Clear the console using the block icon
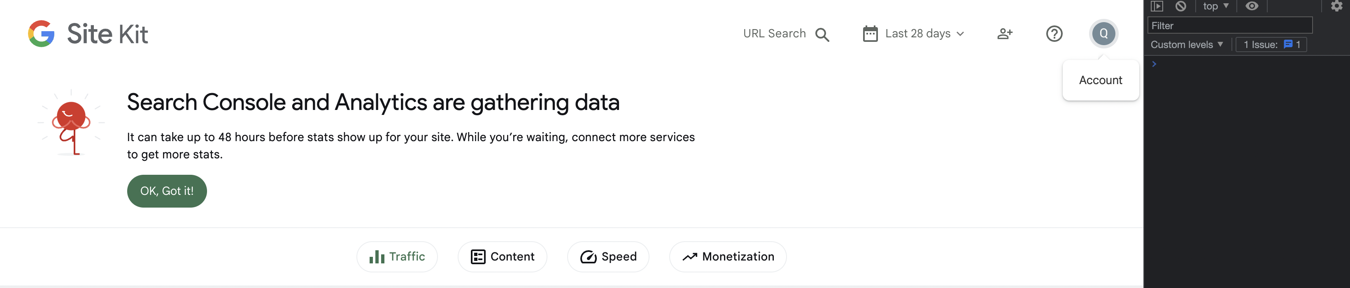This screenshot has height=288, width=1350. click(x=1180, y=6)
